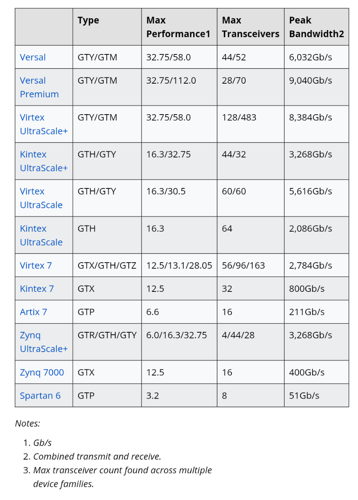The height and width of the screenshot is (500, 358).
Task: Click the Artix 7 link
Action: [x=33, y=312]
